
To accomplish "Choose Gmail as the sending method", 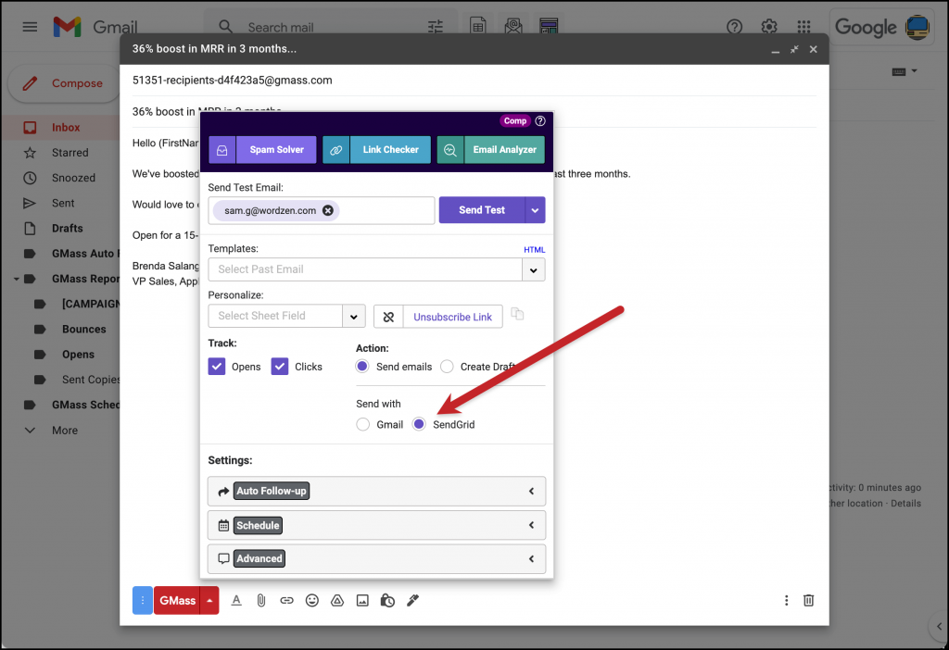I will [362, 424].
